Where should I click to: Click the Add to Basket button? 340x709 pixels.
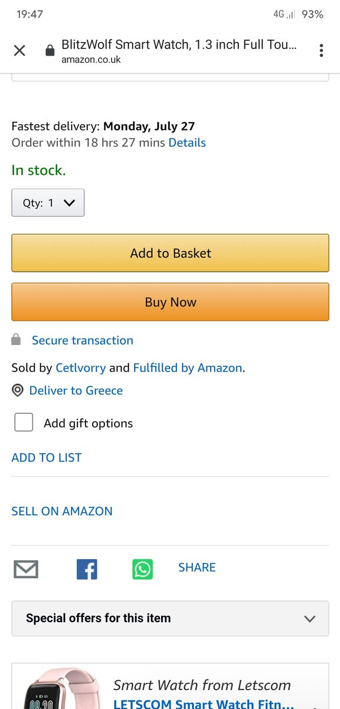tap(170, 253)
